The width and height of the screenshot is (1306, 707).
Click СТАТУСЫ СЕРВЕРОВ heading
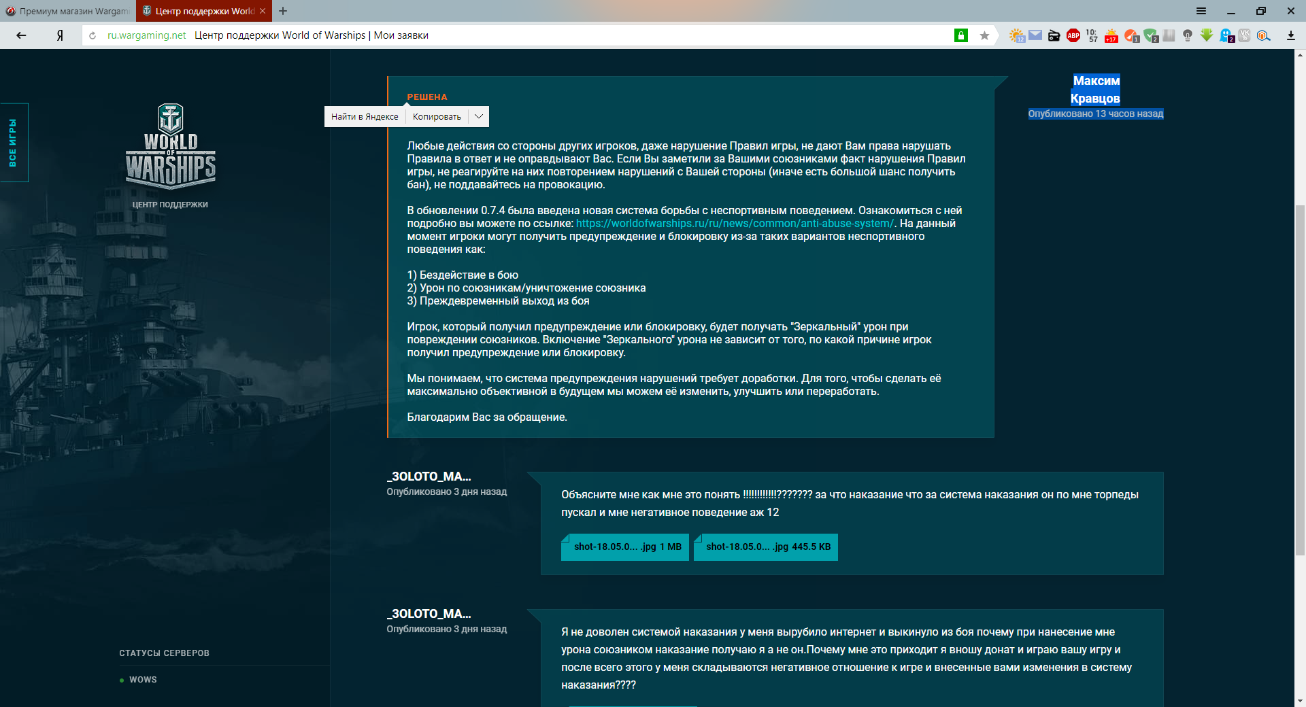click(x=164, y=653)
